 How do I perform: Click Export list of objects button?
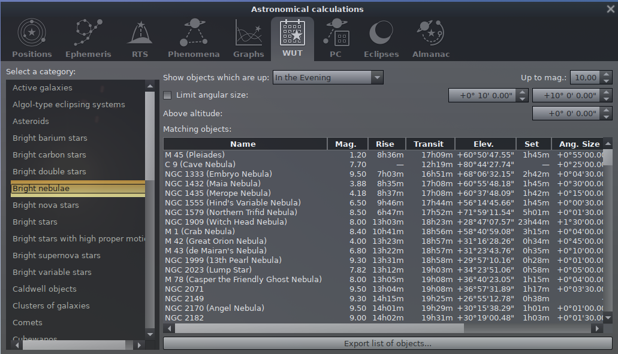(x=387, y=344)
